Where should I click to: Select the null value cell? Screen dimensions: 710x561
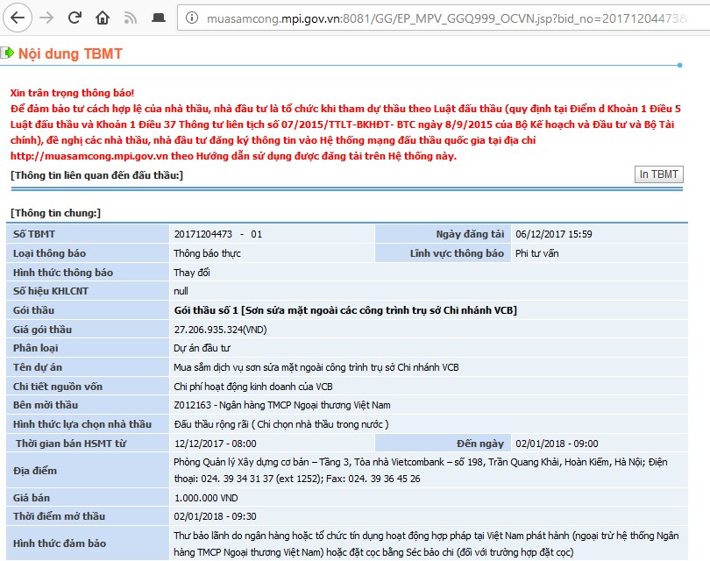(x=429, y=291)
